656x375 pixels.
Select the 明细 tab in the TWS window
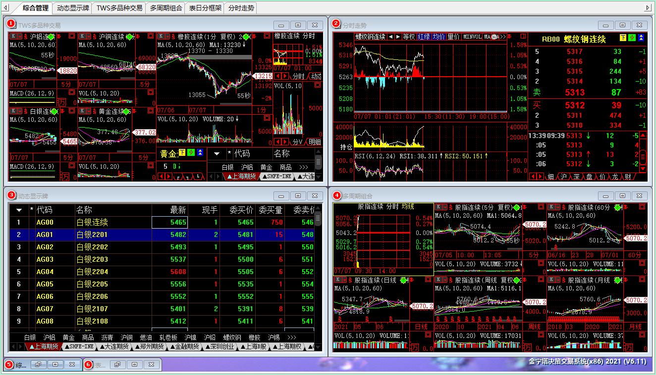pyautogui.click(x=314, y=142)
